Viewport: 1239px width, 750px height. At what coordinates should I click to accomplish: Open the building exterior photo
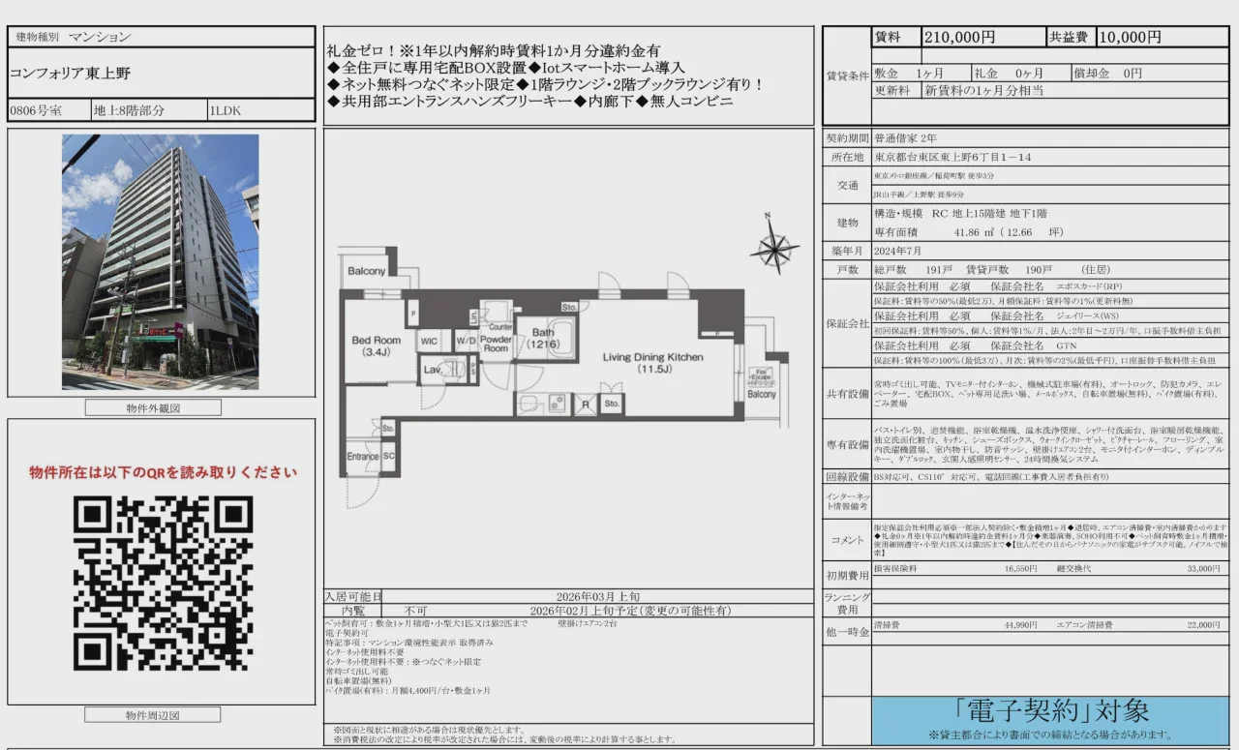click(161, 261)
